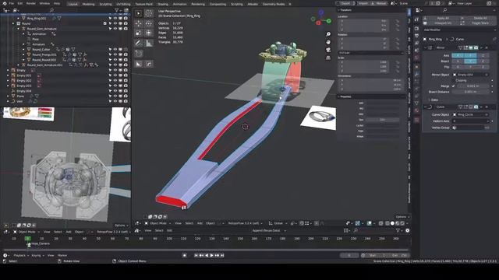Screen dimensions: 499x280
Task: Open the Render properties tab icon
Action: (417, 29)
